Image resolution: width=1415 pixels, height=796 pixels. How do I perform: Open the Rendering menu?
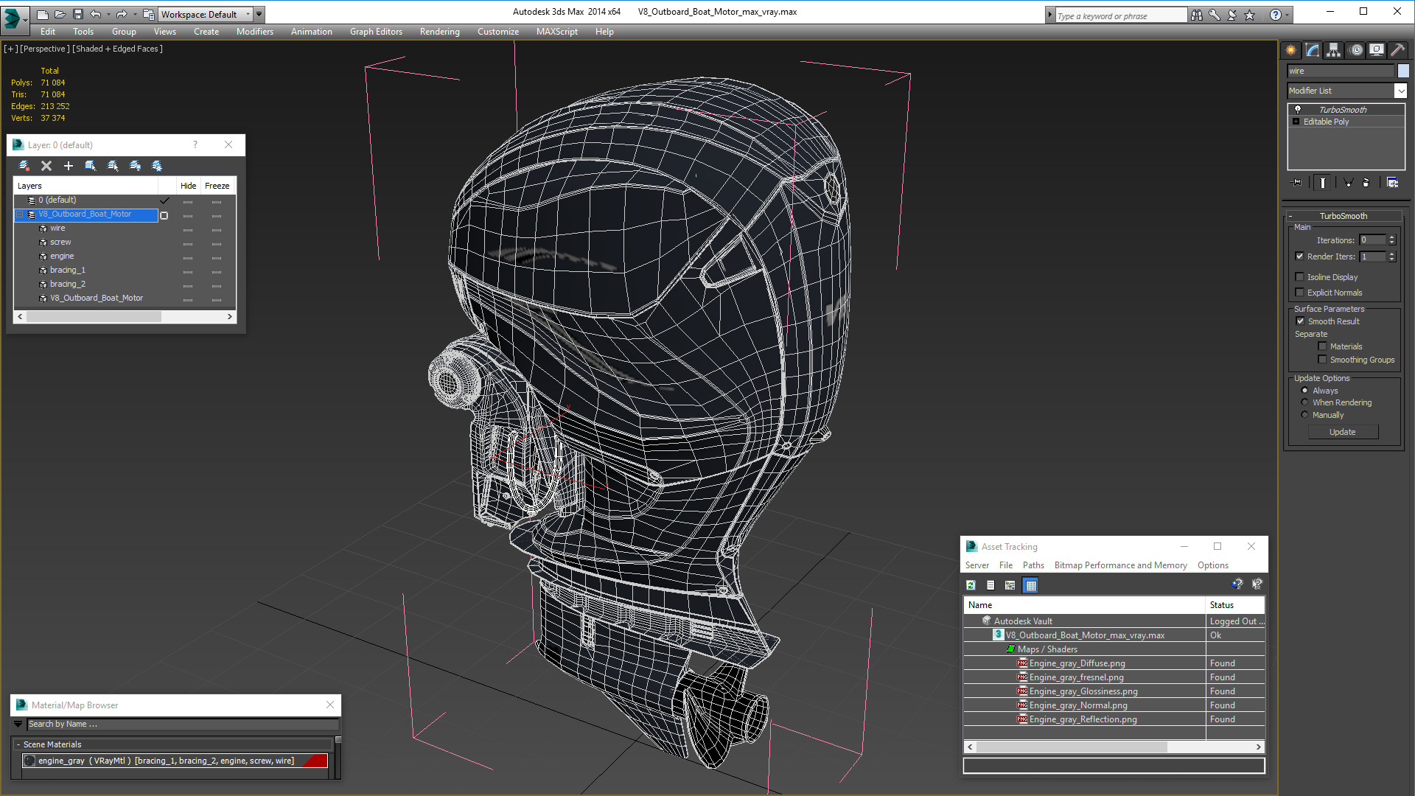point(440,32)
